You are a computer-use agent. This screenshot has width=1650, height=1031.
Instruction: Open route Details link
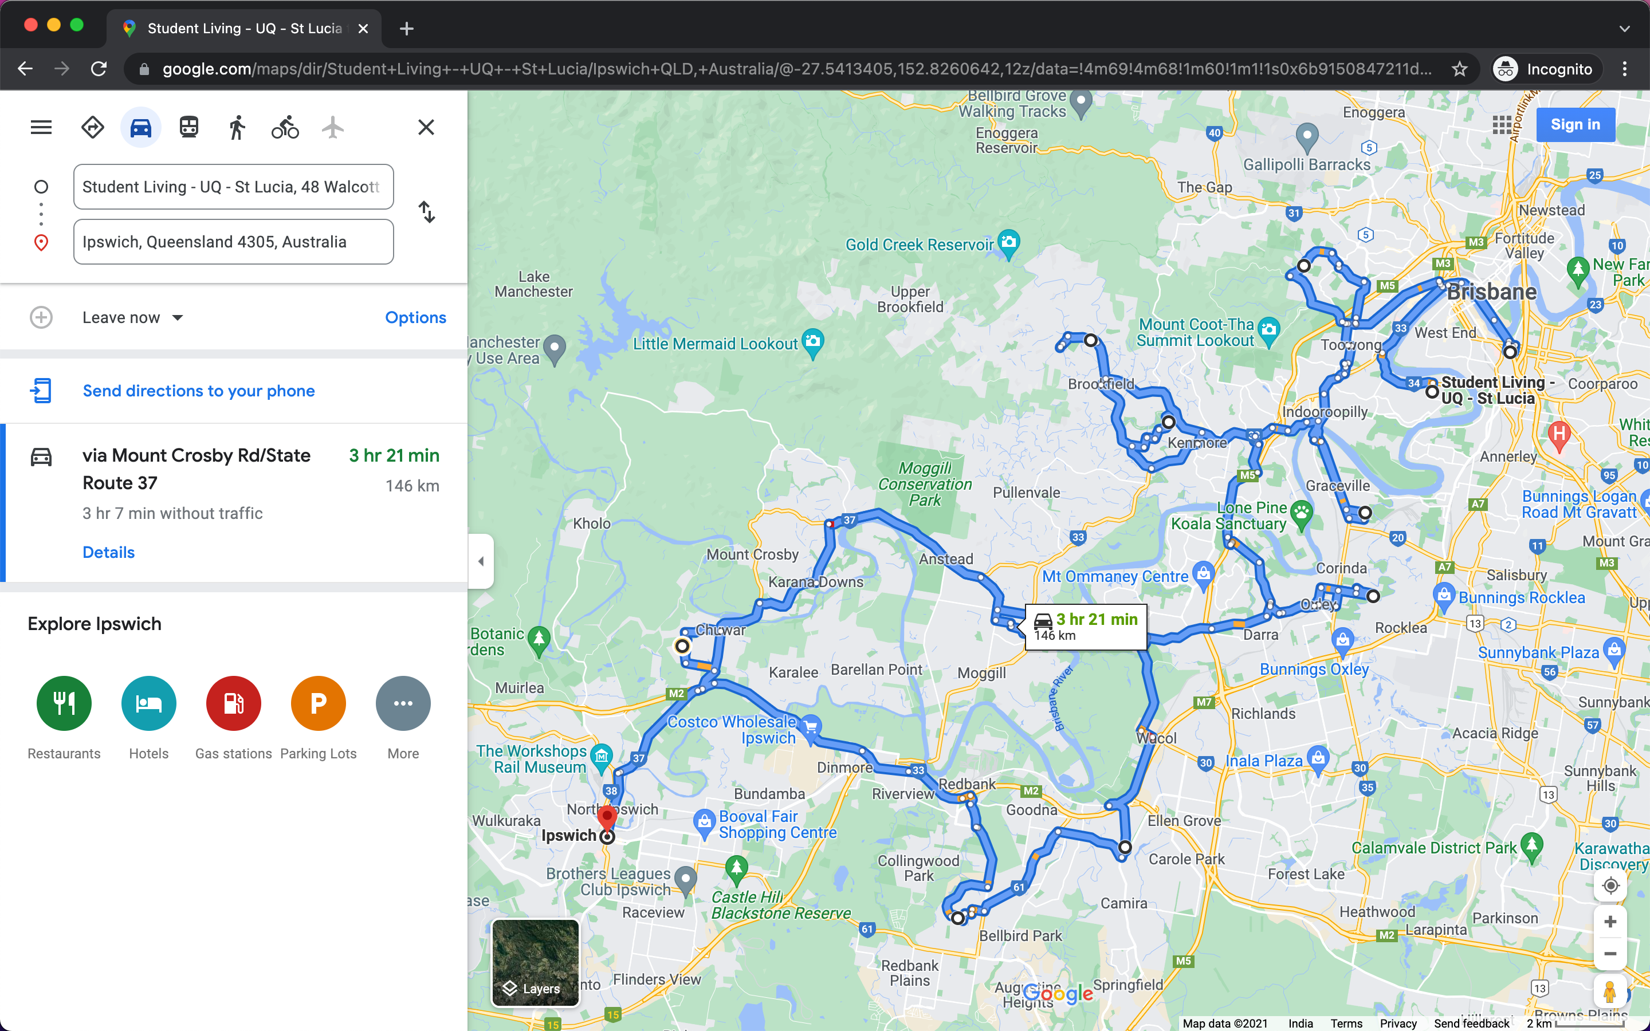108,552
